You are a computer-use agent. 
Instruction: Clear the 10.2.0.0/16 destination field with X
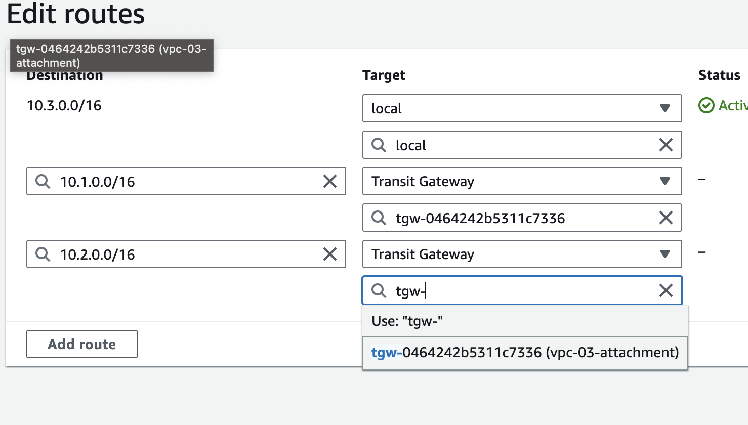[x=330, y=254]
